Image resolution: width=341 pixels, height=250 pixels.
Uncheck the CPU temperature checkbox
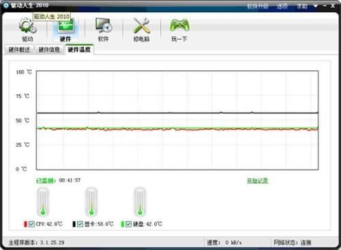pyautogui.click(x=31, y=224)
